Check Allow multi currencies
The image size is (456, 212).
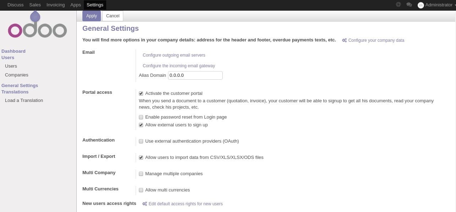[141, 190]
